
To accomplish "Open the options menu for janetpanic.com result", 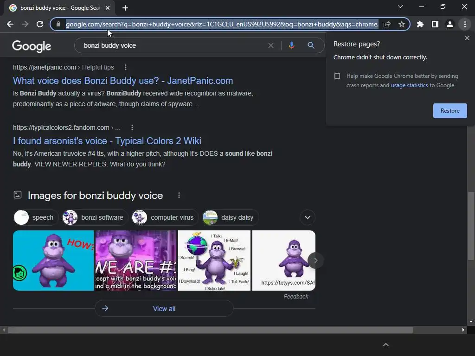I will [x=125, y=67].
